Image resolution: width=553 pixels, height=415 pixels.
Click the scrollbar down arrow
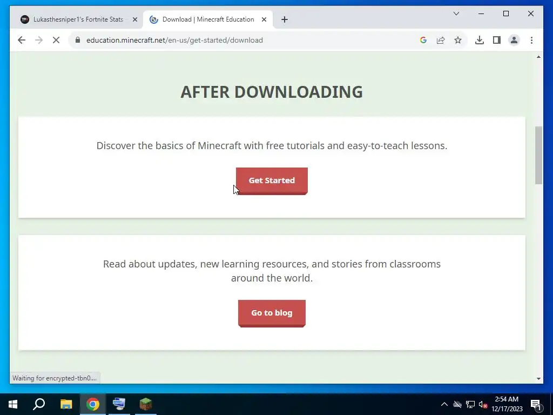[538, 379]
